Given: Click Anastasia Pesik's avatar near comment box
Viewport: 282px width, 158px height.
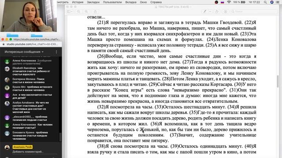Looking at the screenshot, I should click(x=7, y=147).
